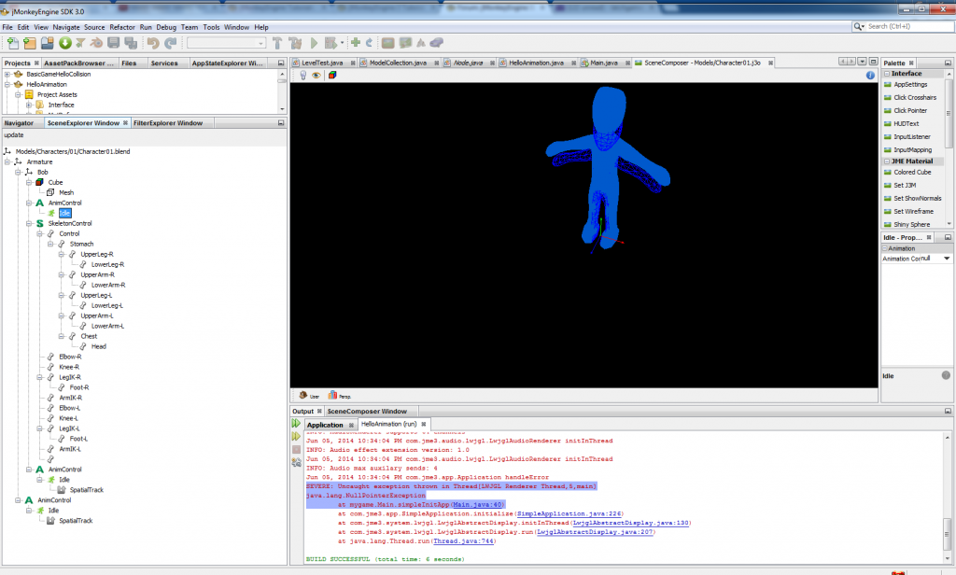Collapse the Bob node expander
The width and height of the screenshot is (956, 575).
coord(19,172)
